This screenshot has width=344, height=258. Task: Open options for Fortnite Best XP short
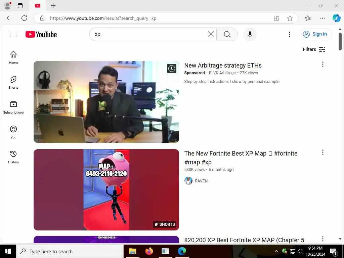(x=322, y=152)
